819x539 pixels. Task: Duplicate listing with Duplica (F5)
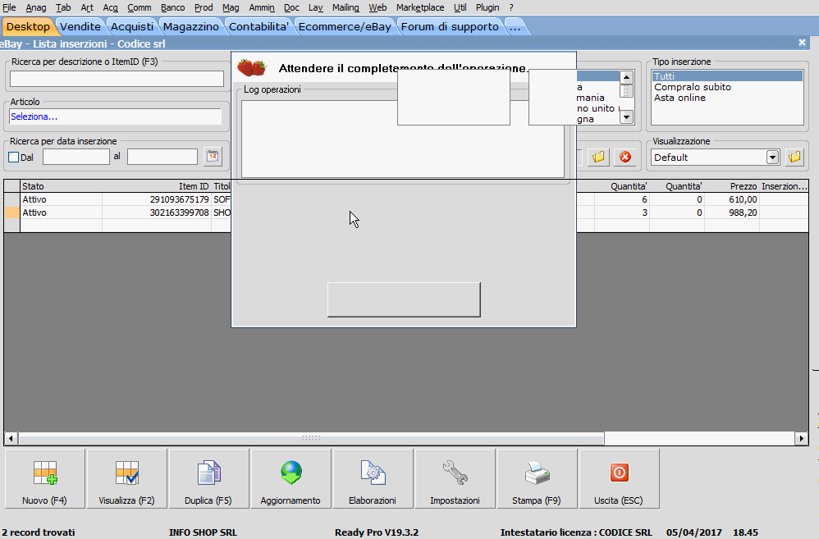209,478
